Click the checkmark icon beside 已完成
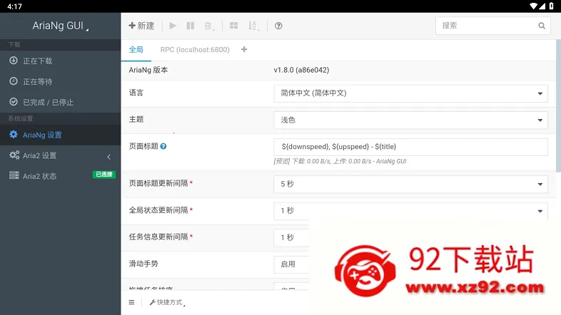Image resolution: width=561 pixels, height=315 pixels. (x=14, y=102)
